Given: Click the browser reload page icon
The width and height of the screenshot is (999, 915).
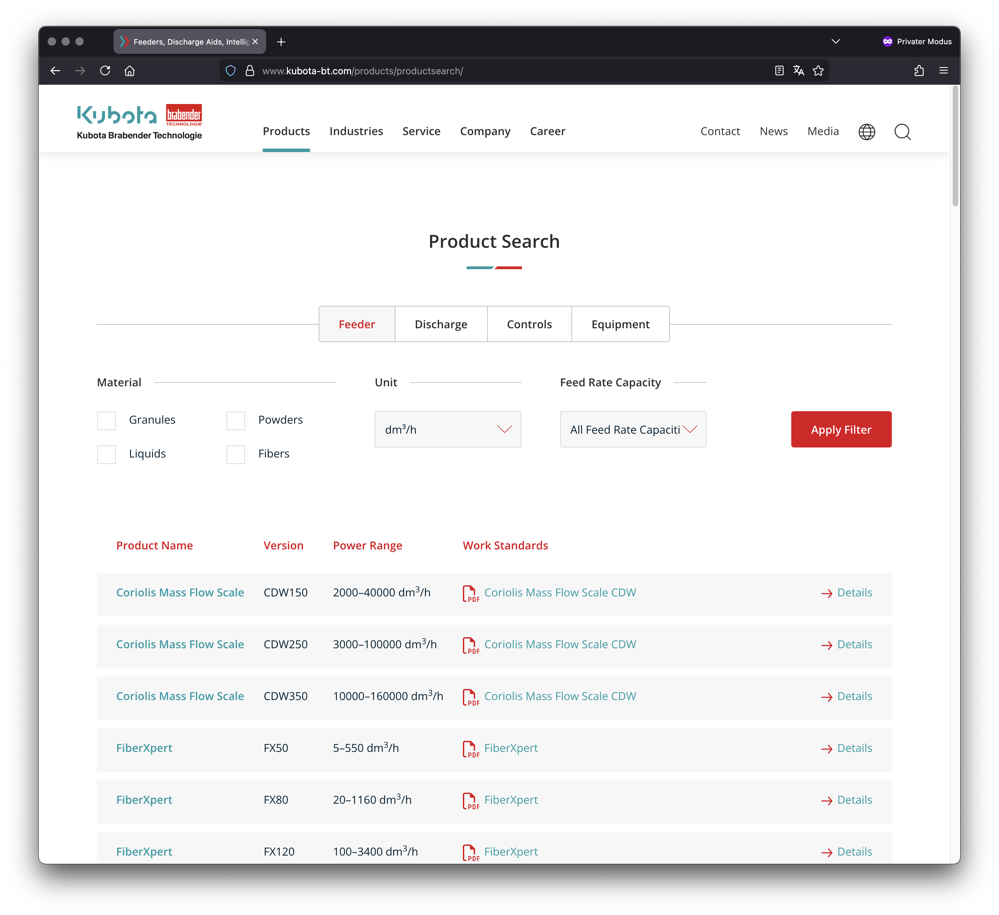Looking at the screenshot, I should 105,71.
